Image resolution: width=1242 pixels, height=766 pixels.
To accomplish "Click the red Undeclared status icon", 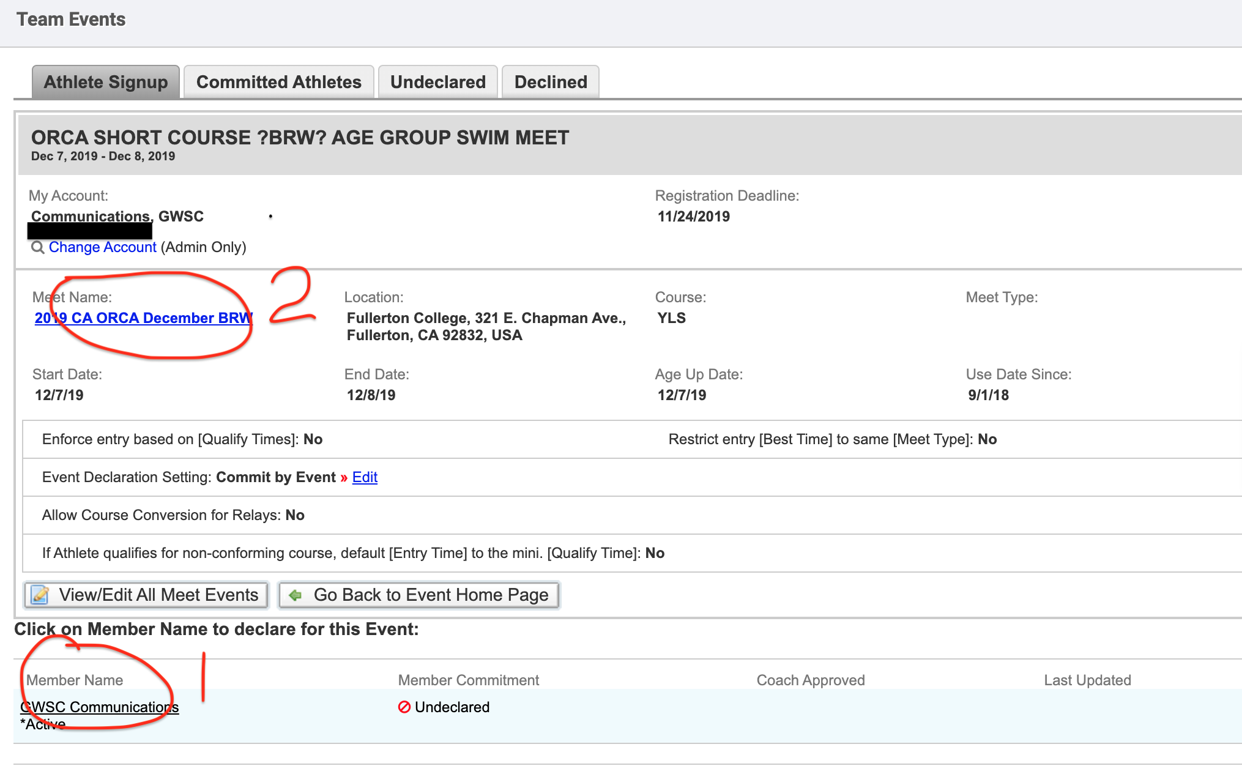I will click(x=404, y=707).
